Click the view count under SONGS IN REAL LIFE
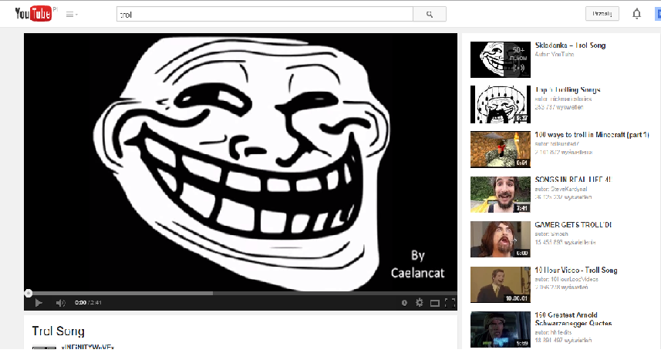Viewport: 661px width, 353px height. 563,197
